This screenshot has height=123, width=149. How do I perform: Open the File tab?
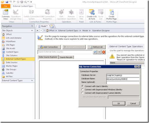tap(6, 6)
